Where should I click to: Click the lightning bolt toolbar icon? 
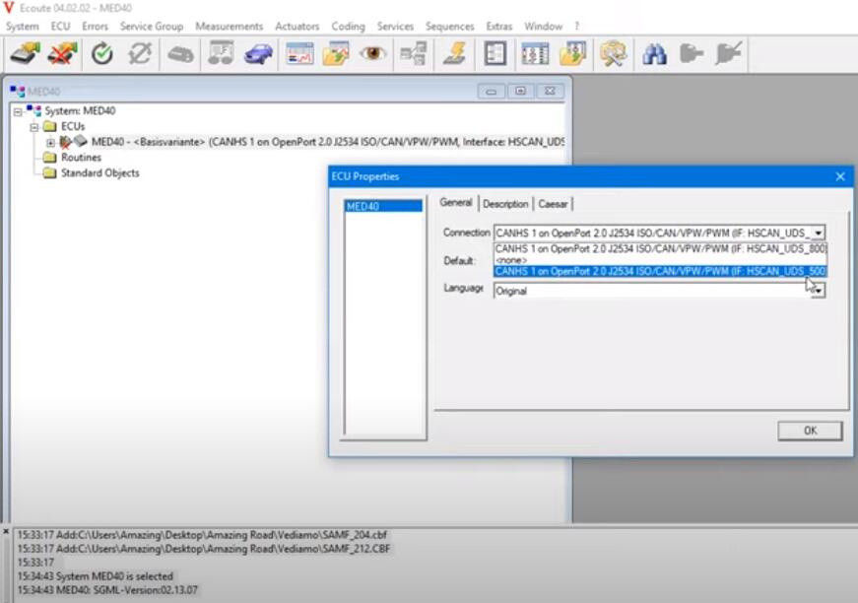click(454, 55)
